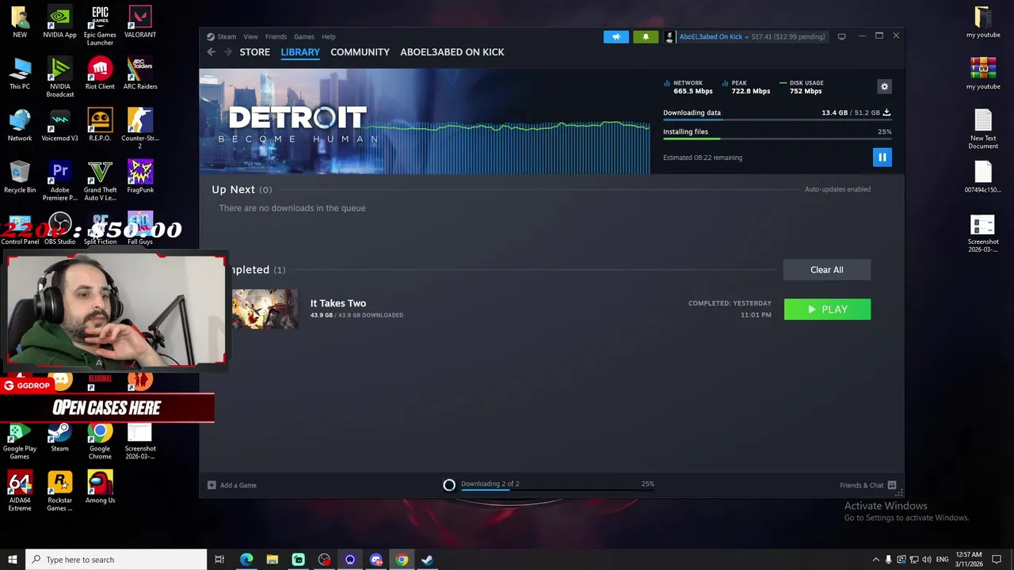This screenshot has width=1014, height=570.
Task: Select the Recycle Bin desktop icon
Action: (20, 177)
